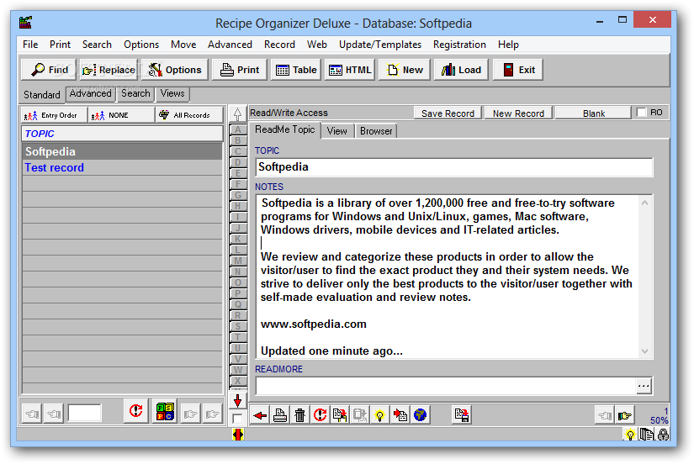Click the TOPIC column header

[122, 134]
